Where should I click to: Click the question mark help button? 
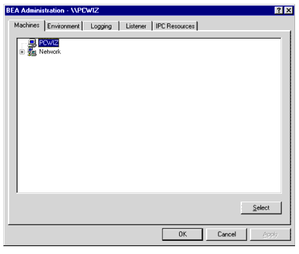click(279, 10)
